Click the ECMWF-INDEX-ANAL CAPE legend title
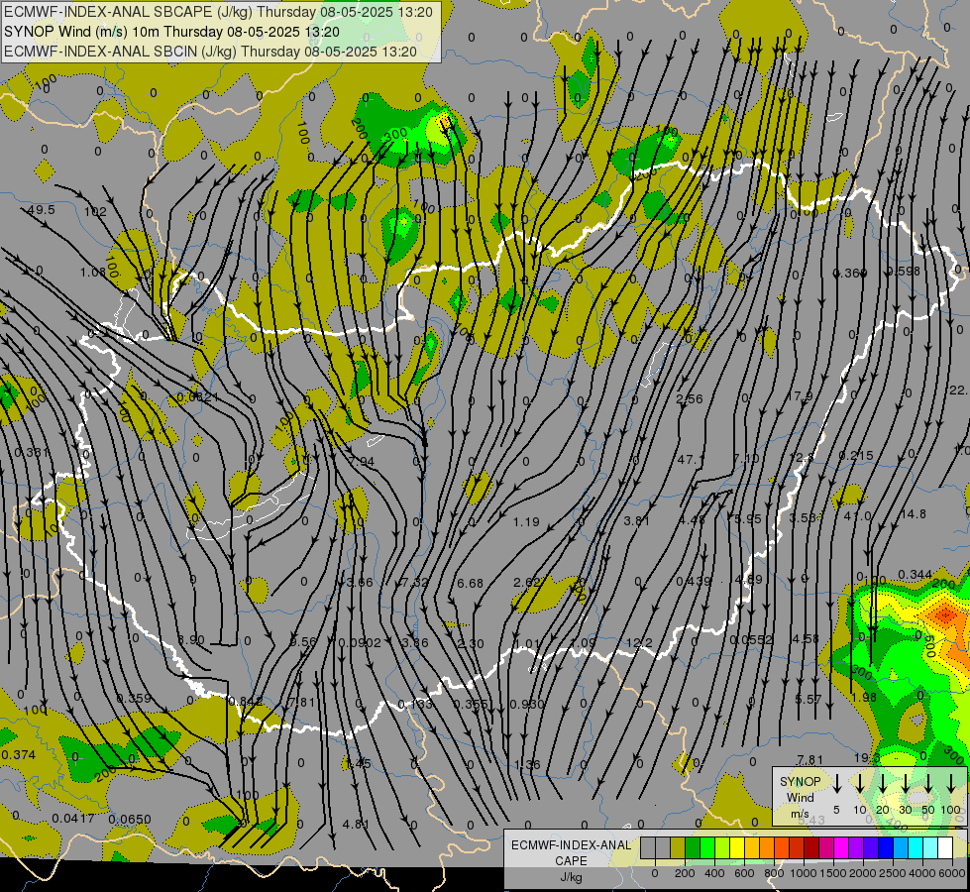The width and height of the screenshot is (970, 892). 571,852
